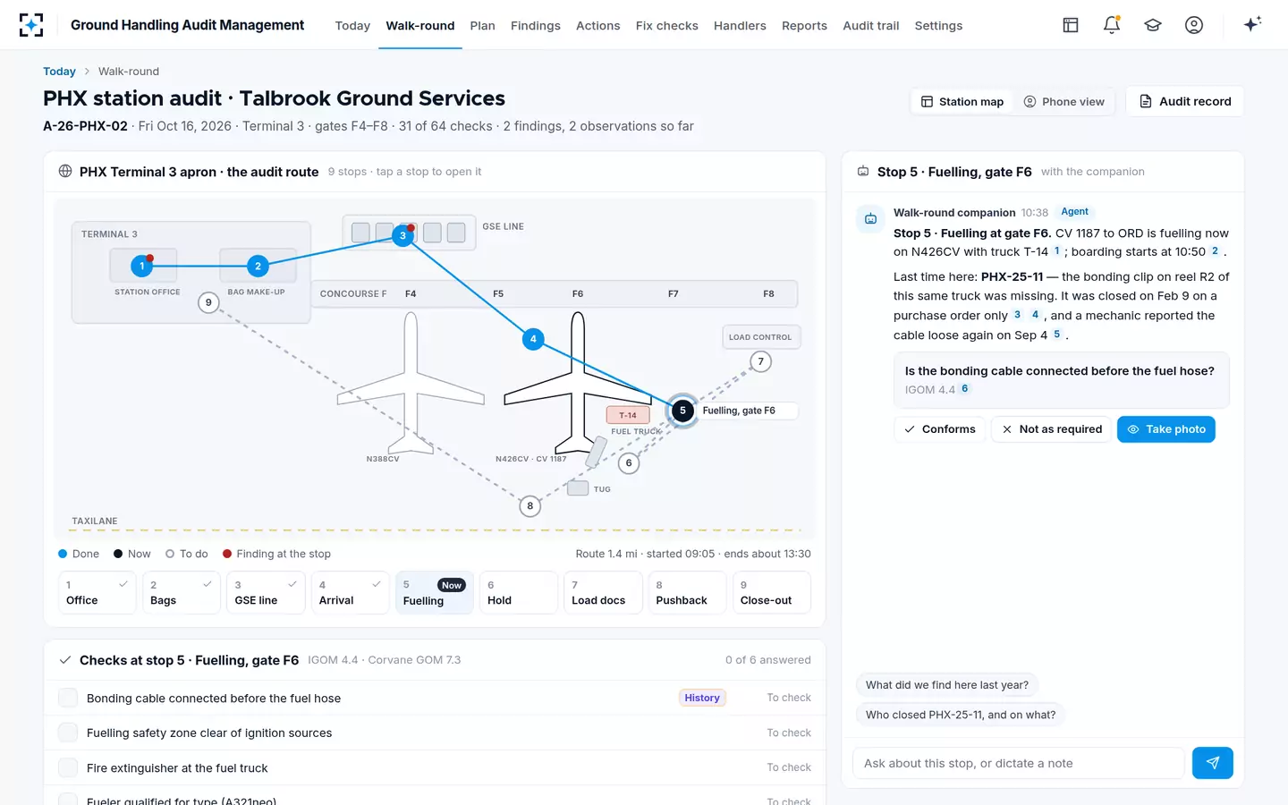The height and width of the screenshot is (805, 1288).
Task: Tick the Fuelling safety zone checkbox
Action: [x=67, y=733]
